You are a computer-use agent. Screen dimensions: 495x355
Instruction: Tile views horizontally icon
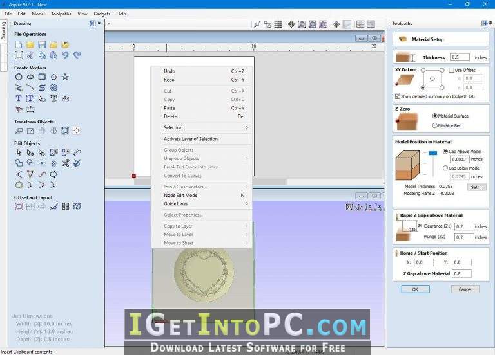(360, 24)
